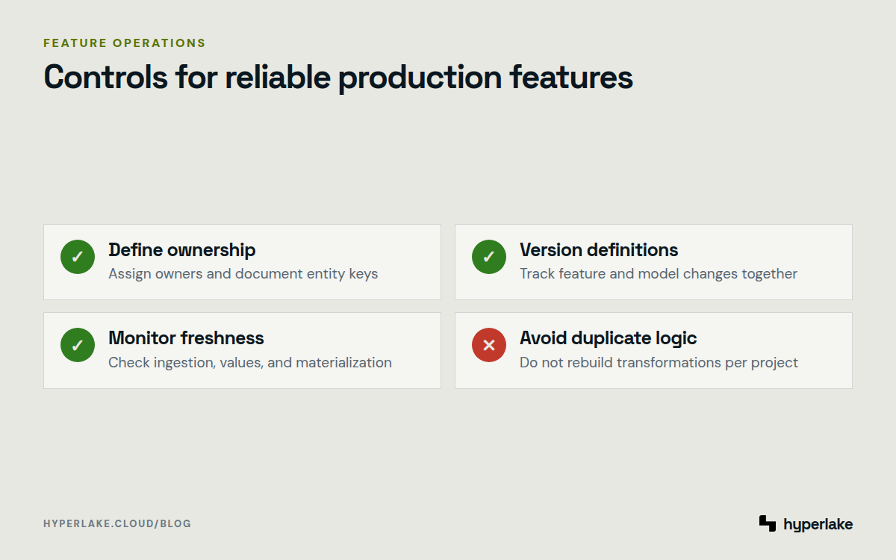896x560 pixels.
Task: Click the hyperlake logo mark icon
Action: (x=768, y=523)
